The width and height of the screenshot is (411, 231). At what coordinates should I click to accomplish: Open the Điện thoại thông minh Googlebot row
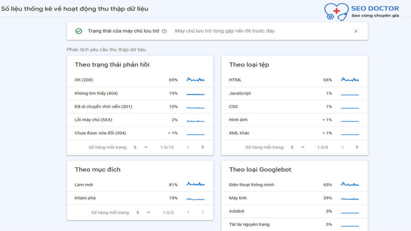pos(295,184)
